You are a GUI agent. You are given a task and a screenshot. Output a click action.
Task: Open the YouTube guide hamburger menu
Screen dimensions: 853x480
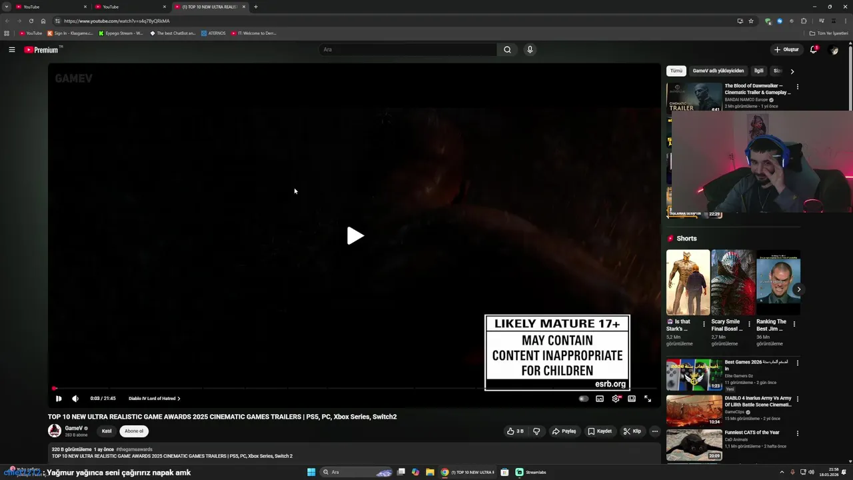point(11,49)
